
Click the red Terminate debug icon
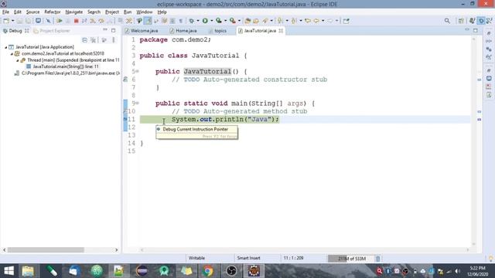click(76, 21)
